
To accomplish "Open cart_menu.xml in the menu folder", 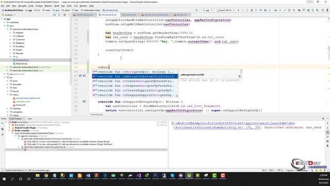I will tap(23, 101).
